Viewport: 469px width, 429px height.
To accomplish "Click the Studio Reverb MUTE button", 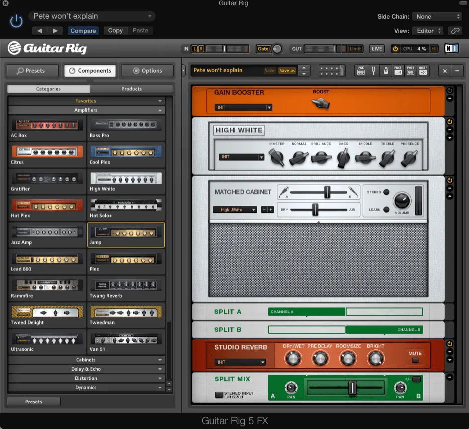I will click(x=415, y=360).
